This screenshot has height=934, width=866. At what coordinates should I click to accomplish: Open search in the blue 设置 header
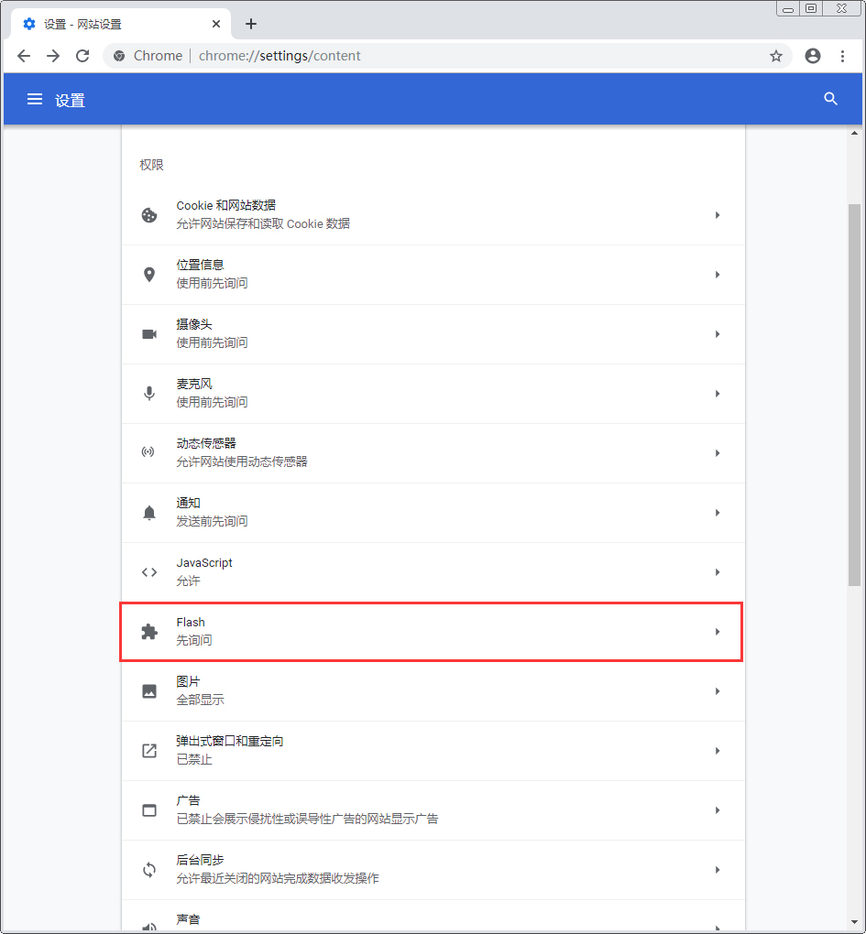pyautogui.click(x=830, y=99)
